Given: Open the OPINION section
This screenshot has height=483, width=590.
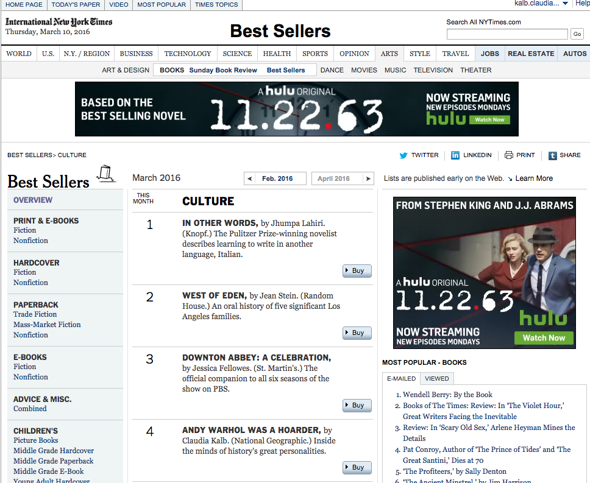Looking at the screenshot, I should 354,54.
